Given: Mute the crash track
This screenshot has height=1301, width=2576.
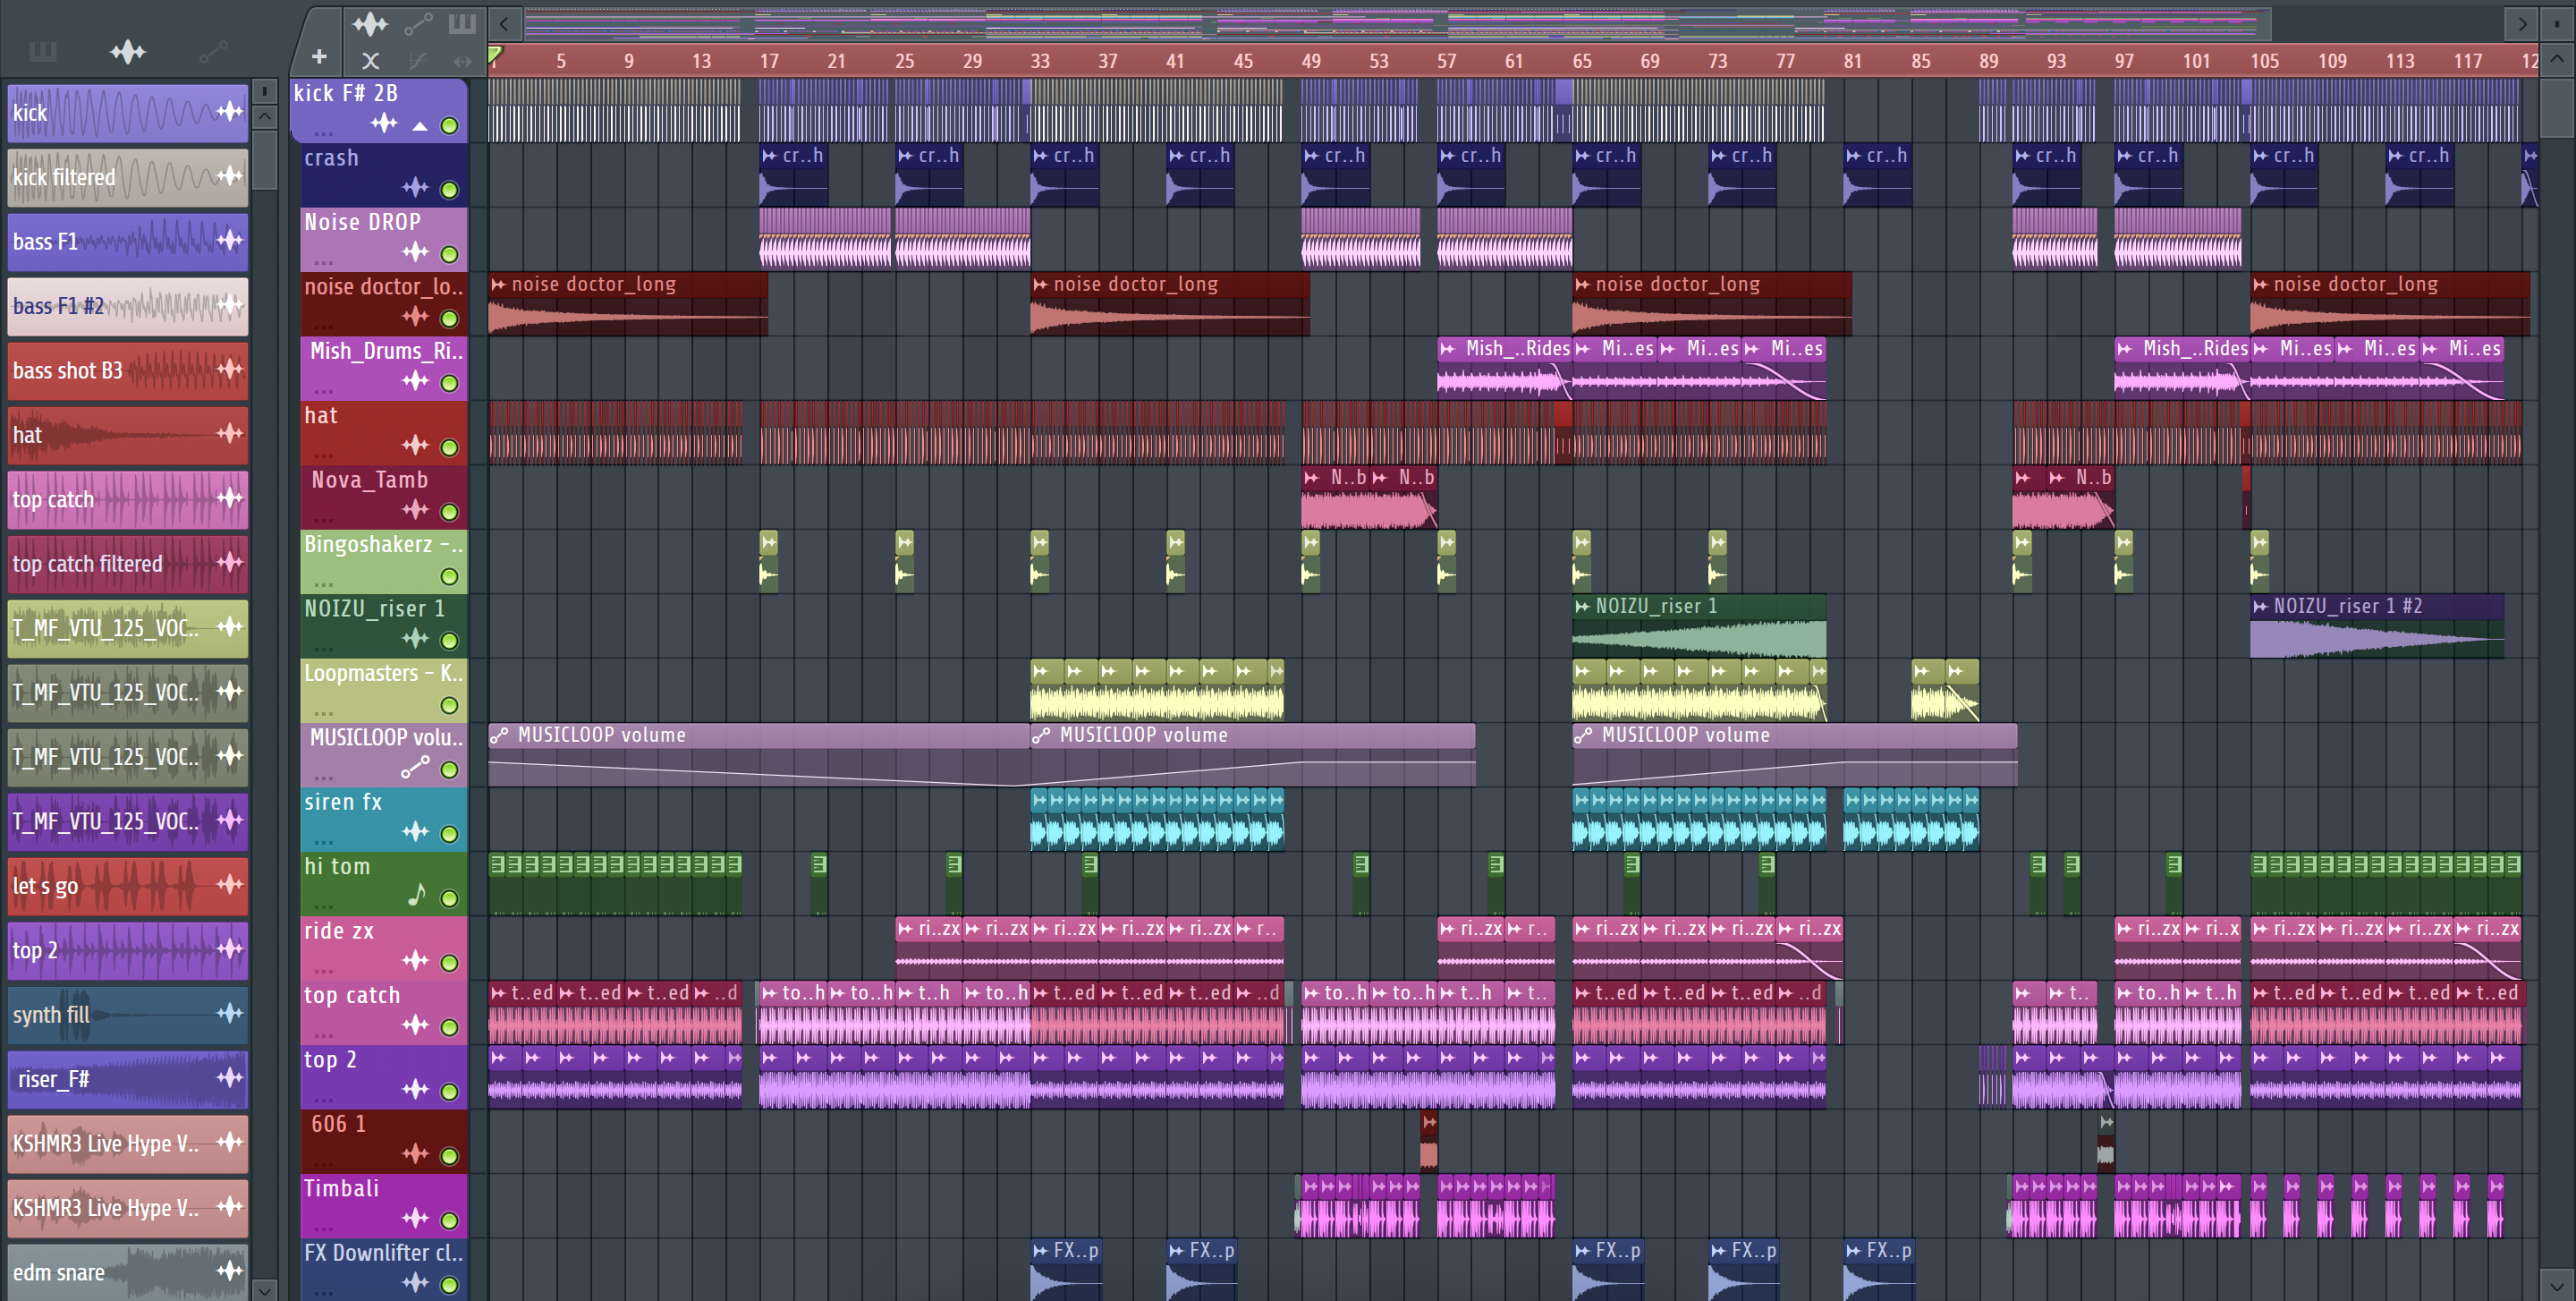Looking at the screenshot, I should coord(450,190).
